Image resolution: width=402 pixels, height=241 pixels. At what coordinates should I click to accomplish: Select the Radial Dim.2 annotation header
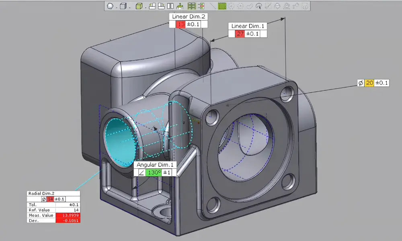(53, 193)
